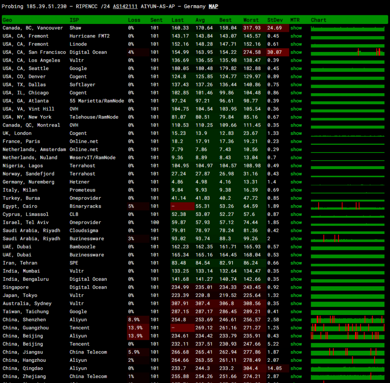The image size is (390, 383).
Task: Show MTR for France, Paris Online.net
Action: (x=296, y=141)
